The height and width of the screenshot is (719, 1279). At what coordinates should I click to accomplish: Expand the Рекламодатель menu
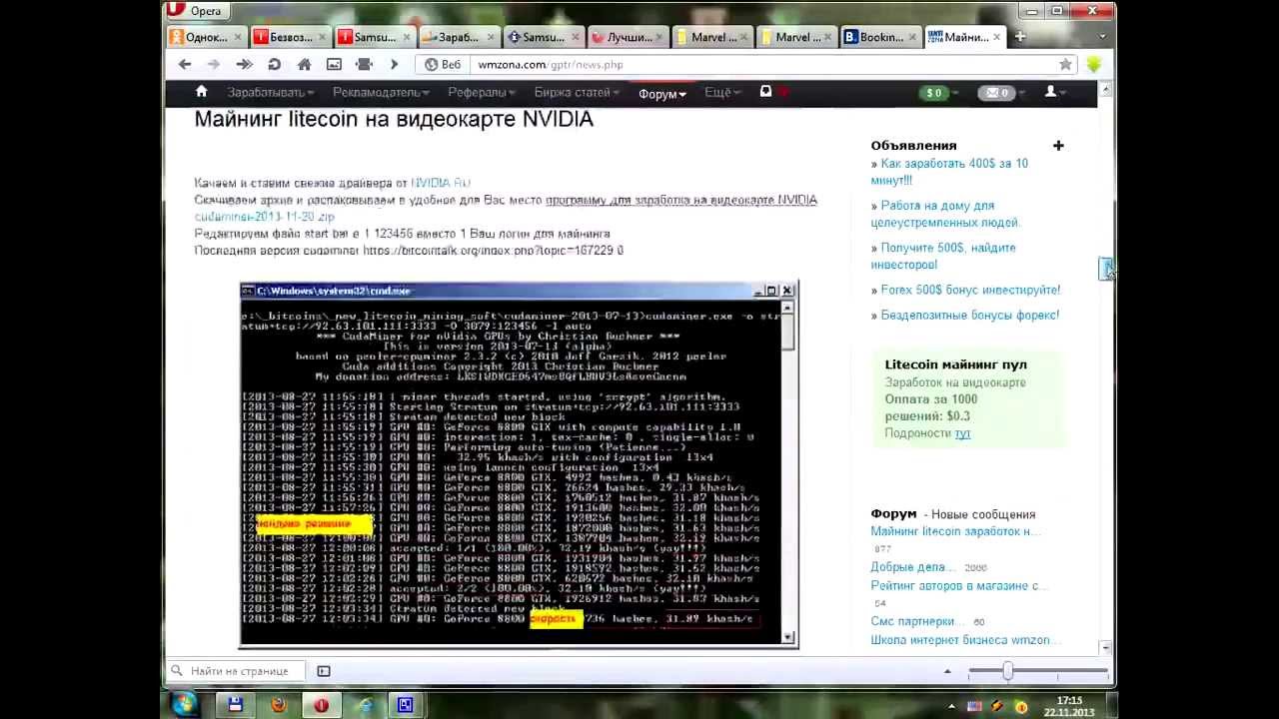pyautogui.click(x=381, y=92)
